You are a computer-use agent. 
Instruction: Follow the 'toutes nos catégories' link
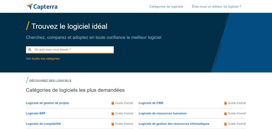tap(46, 59)
